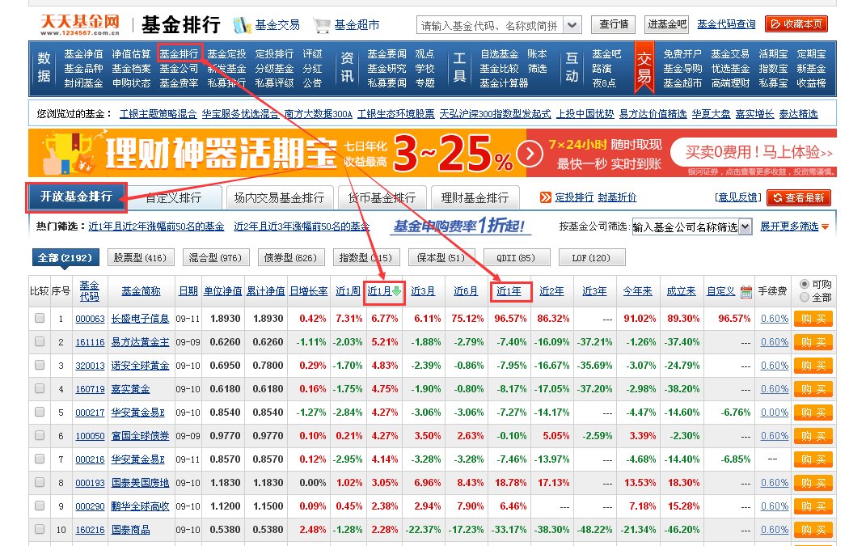Select the 全部 radio button

click(x=804, y=297)
